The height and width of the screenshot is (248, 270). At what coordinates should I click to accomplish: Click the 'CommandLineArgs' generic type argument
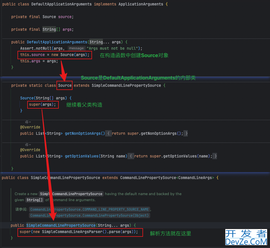195,178
